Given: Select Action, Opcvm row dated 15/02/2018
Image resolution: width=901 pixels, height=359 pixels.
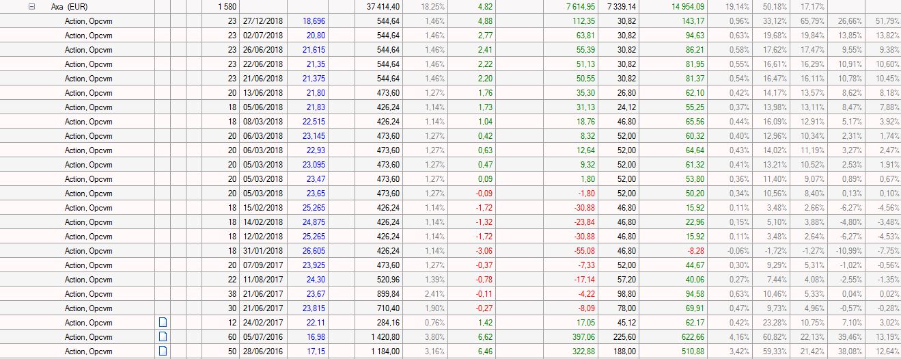Looking at the screenshot, I should click(x=88, y=208).
